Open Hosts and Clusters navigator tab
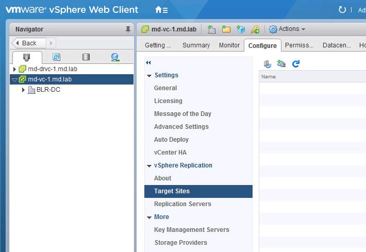The image size is (366, 252). [x=27, y=57]
